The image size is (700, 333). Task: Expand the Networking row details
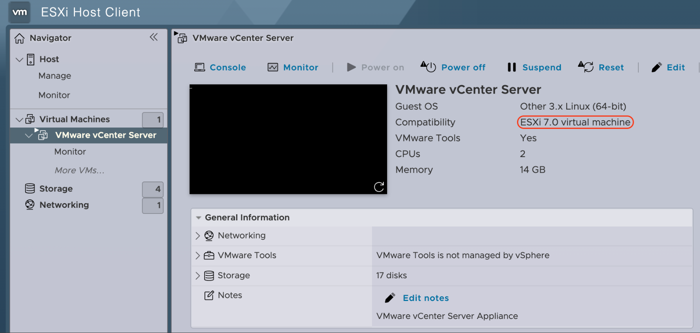pyautogui.click(x=198, y=236)
